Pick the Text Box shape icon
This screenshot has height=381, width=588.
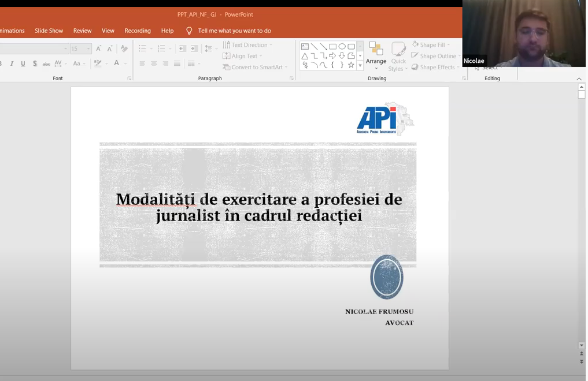point(305,47)
